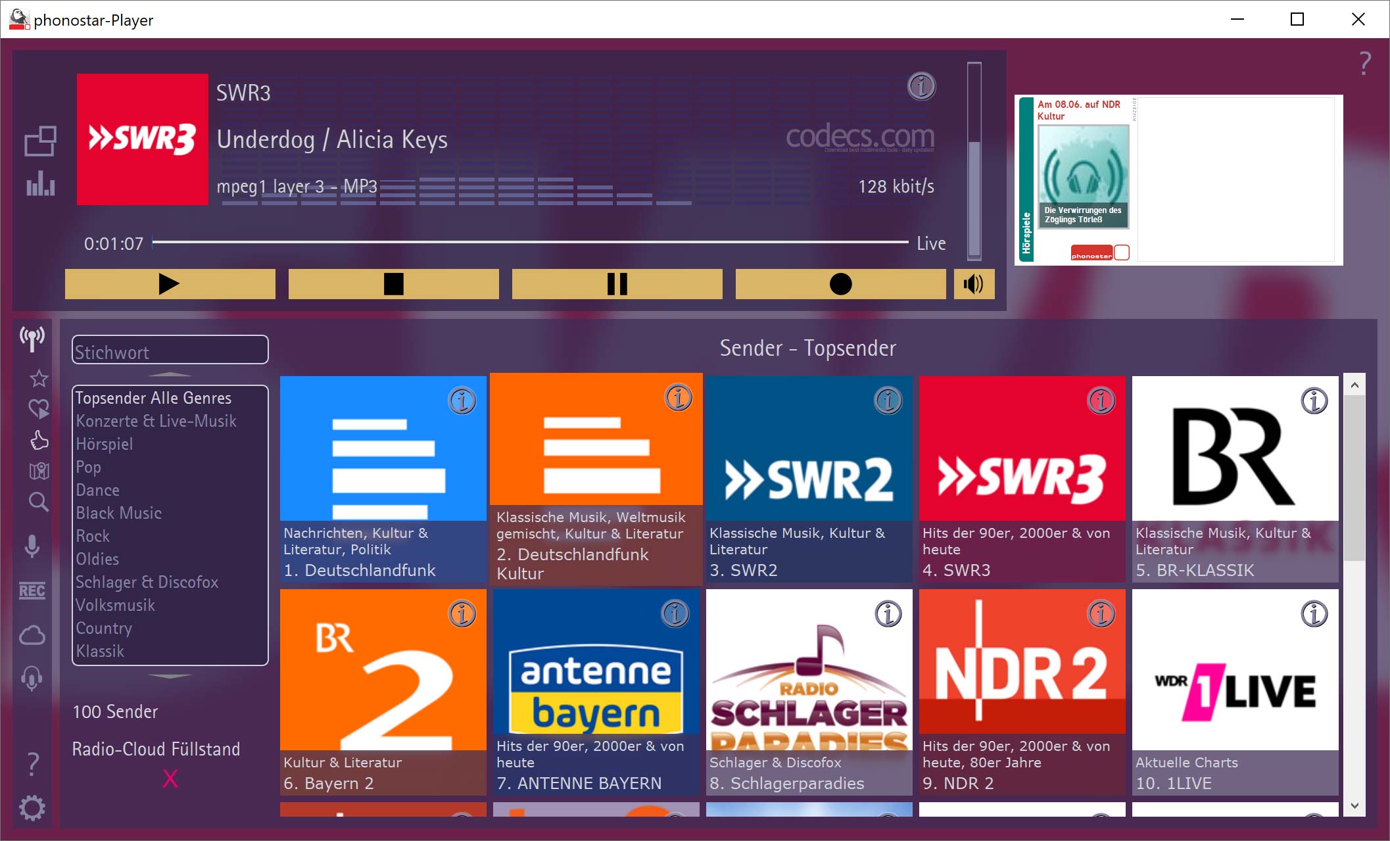
Task: Click the help question mark at top right
Action: click(x=1365, y=64)
